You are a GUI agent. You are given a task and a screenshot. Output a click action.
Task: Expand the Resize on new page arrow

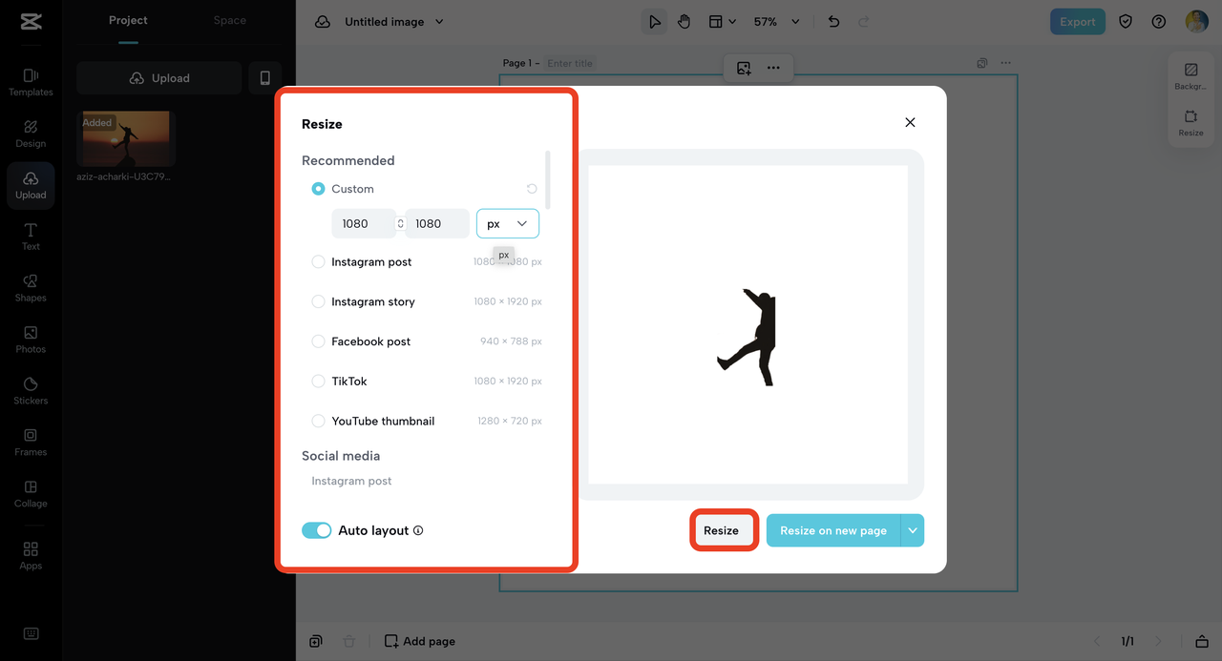coord(913,530)
